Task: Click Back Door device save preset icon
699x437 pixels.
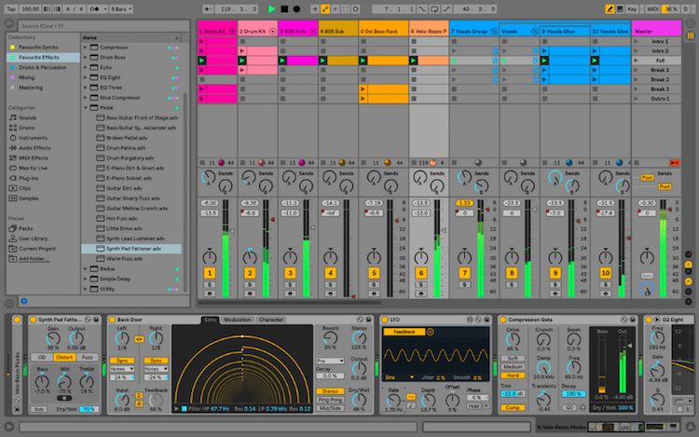Action: [369, 320]
